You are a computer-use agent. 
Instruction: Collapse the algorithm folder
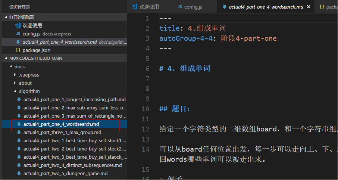[x=15, y=91]
